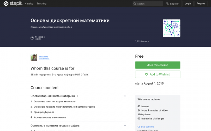
Task: Open Александр Омельченко instructor profile link
Action: pyautogui.click(x=44, y=58)
